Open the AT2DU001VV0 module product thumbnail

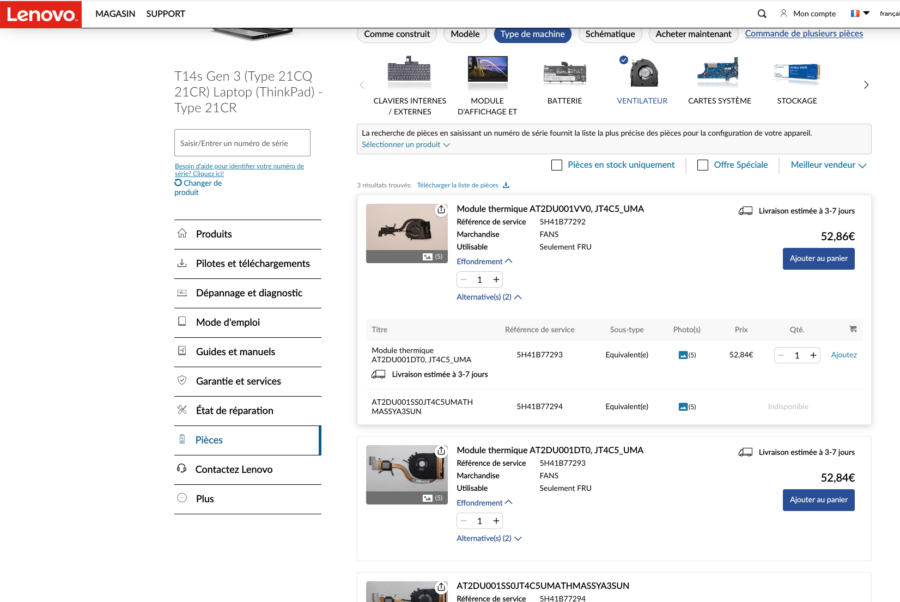tap(407, 233)
